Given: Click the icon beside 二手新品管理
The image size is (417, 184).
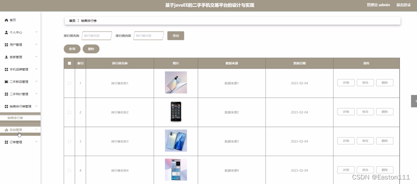Looking at the screenshot, I should 6,82.
